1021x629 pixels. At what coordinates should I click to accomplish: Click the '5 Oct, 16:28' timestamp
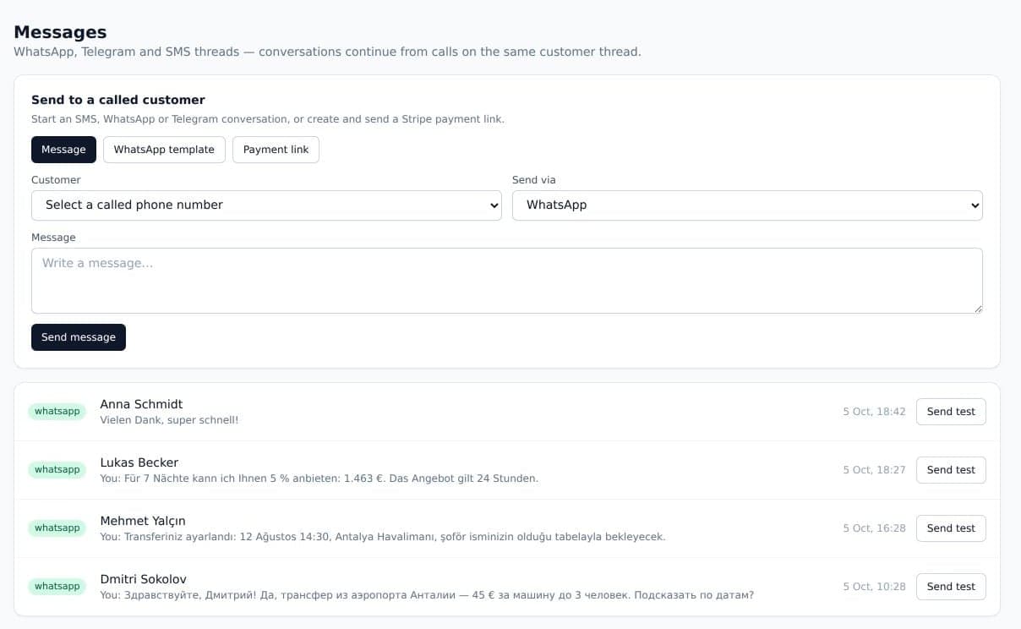[x=874, y=528]
